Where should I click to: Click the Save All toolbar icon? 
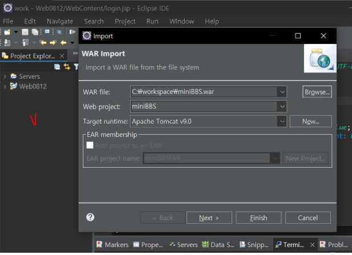click(35, 32)
